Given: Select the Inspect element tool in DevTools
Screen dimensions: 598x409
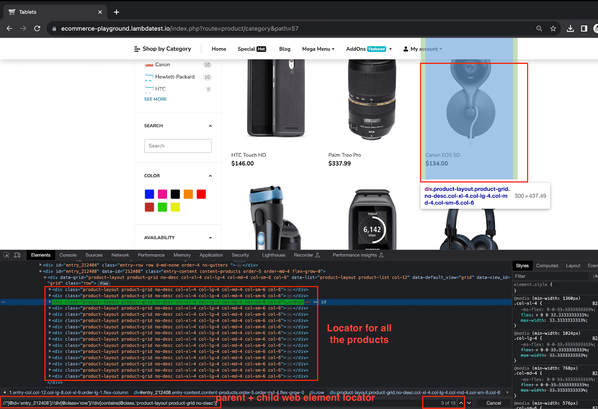Looking at the screenshot, I should pyautogui.click(x=6, y=255).
